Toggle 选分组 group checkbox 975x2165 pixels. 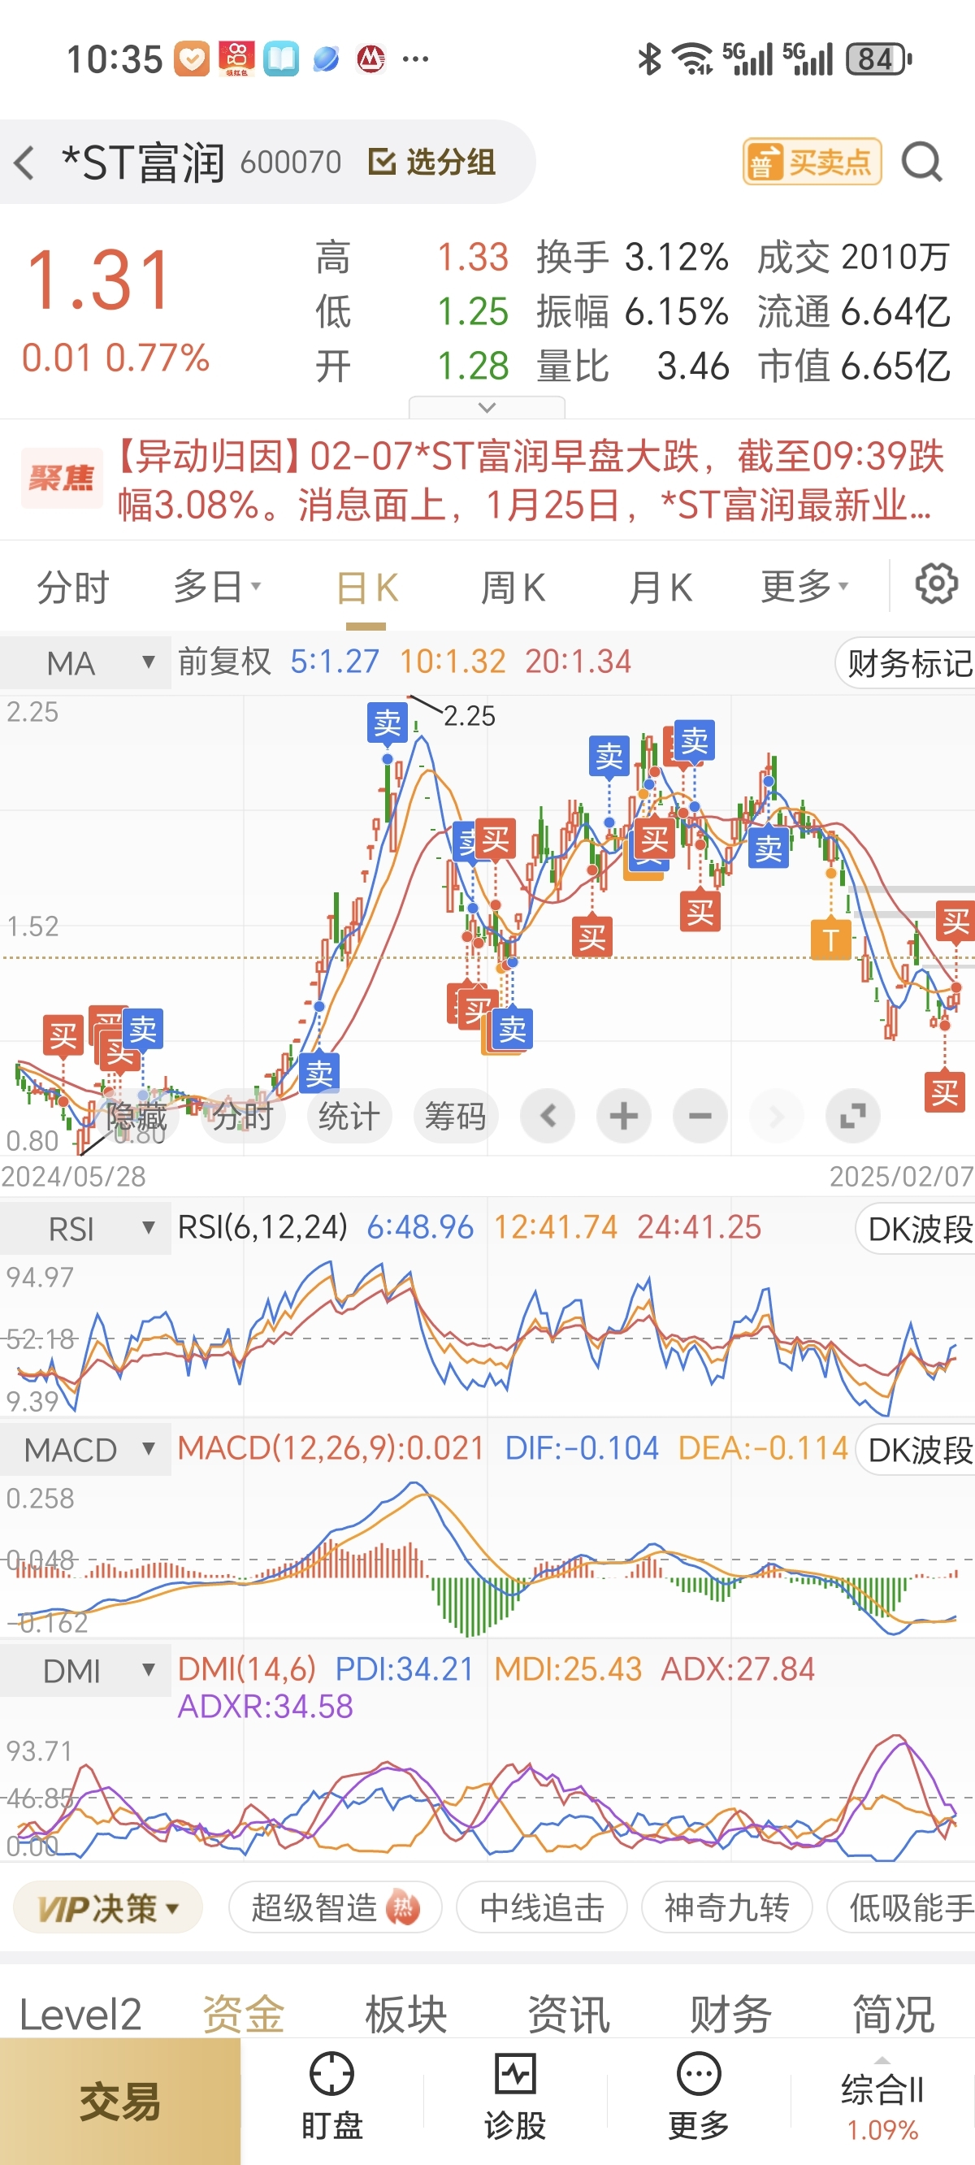pos(432,162)
